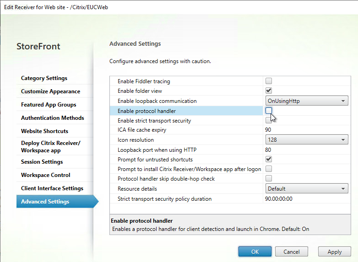
Task: Toggle the Enable protocol handler checkbox
Action: [268, 111]
